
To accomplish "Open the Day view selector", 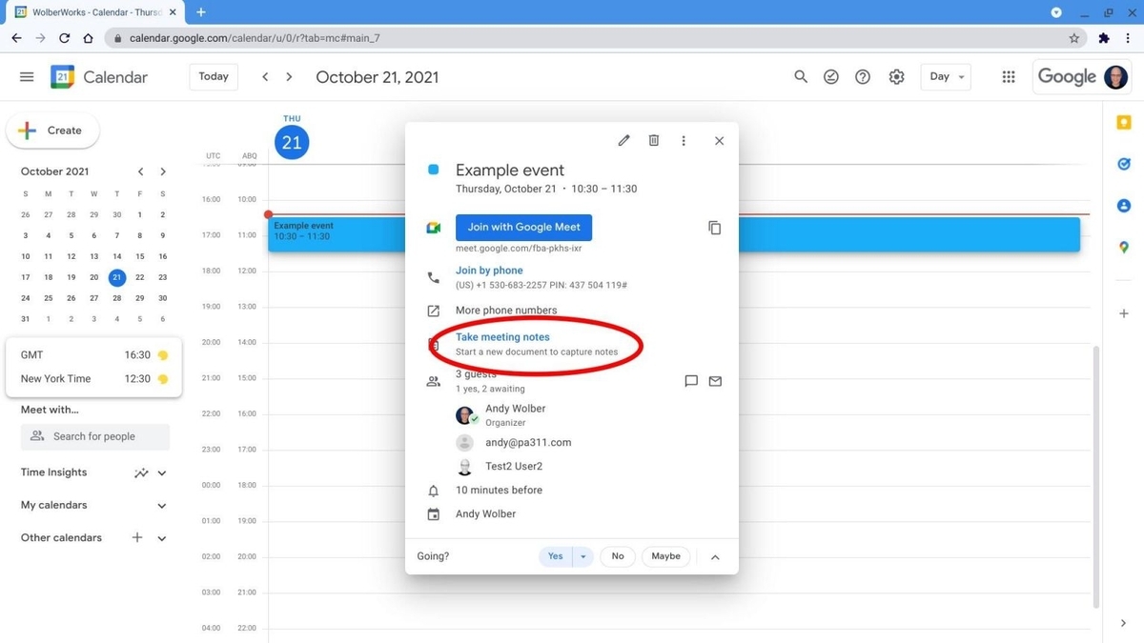I will point(945,76).
